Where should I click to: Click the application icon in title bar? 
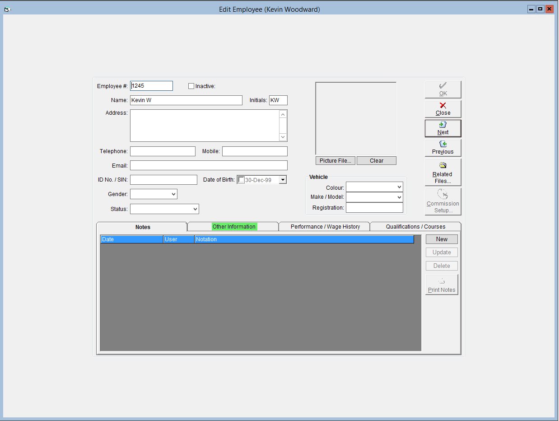[x=7, y=9]
